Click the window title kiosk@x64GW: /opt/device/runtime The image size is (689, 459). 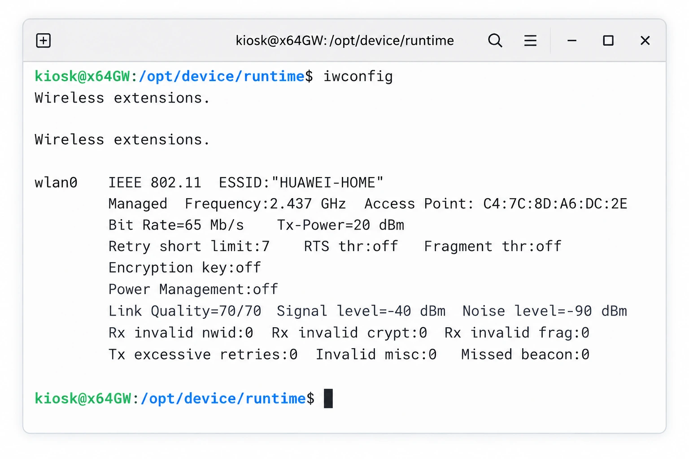(344, 41)
